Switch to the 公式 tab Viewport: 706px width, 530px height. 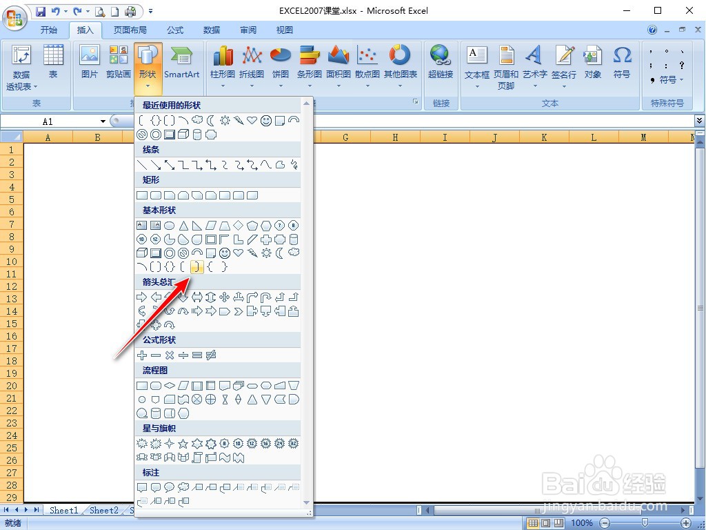pyautogui.click(x=175, y=30)
